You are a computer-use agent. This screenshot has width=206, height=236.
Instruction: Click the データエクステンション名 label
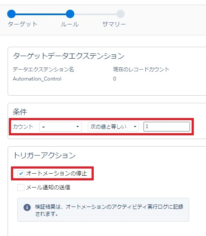coord(43,70)
